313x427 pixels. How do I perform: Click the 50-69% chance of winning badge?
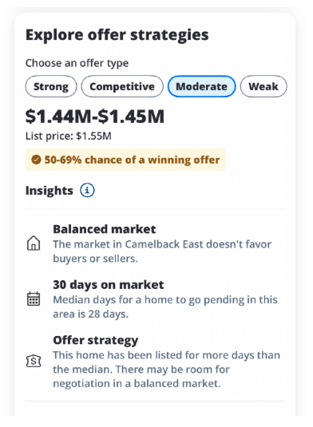click(125, 160)
